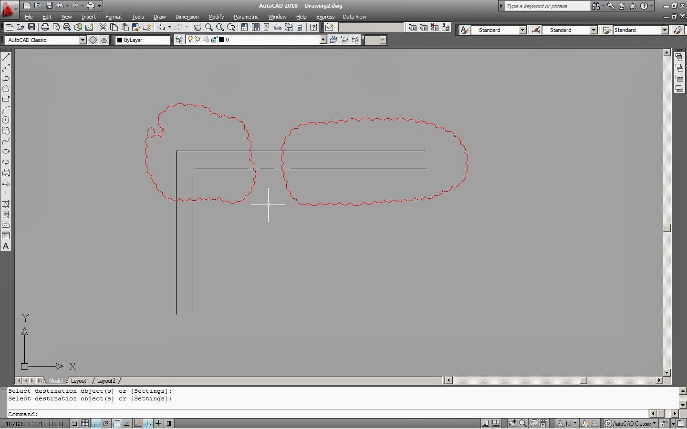Viewport: 687px width, 429px height.
Task: Select the Multiline Text tool
Action: (x=6, y=246)
